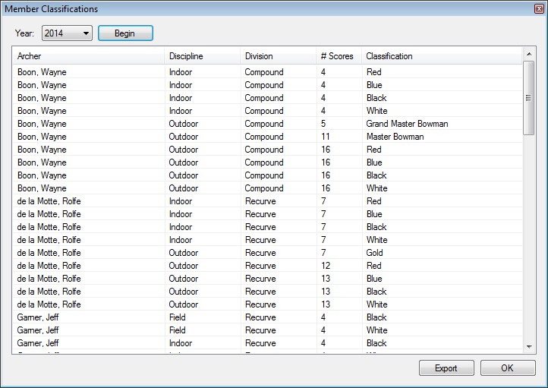The height and width of the screenshot is (388, 548).
Task: Sort by the Division column header
Action: tap(279, 56)
